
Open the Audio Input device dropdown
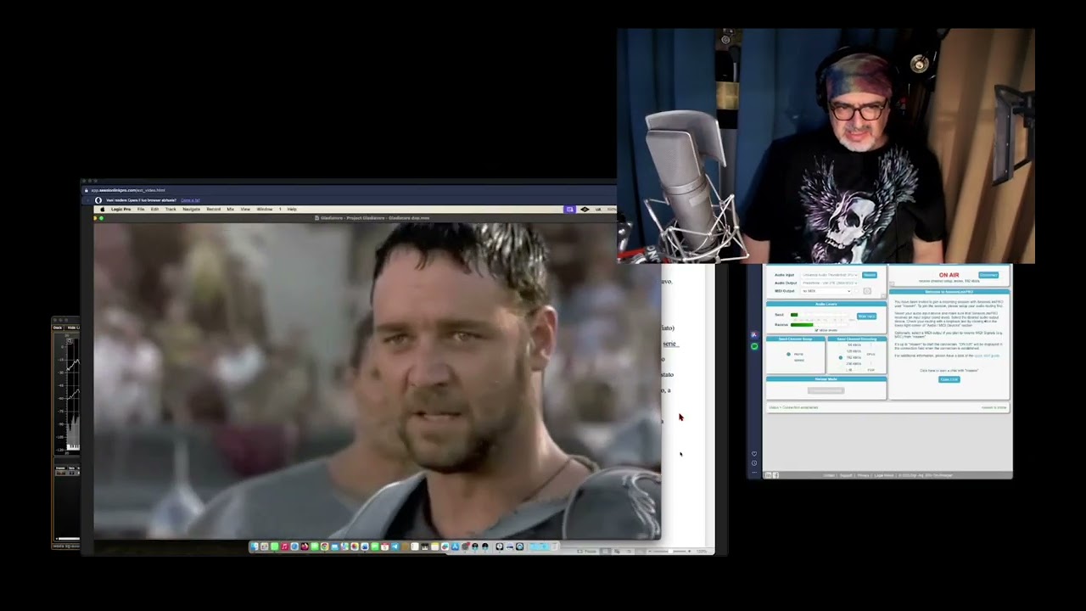(830, 275)
